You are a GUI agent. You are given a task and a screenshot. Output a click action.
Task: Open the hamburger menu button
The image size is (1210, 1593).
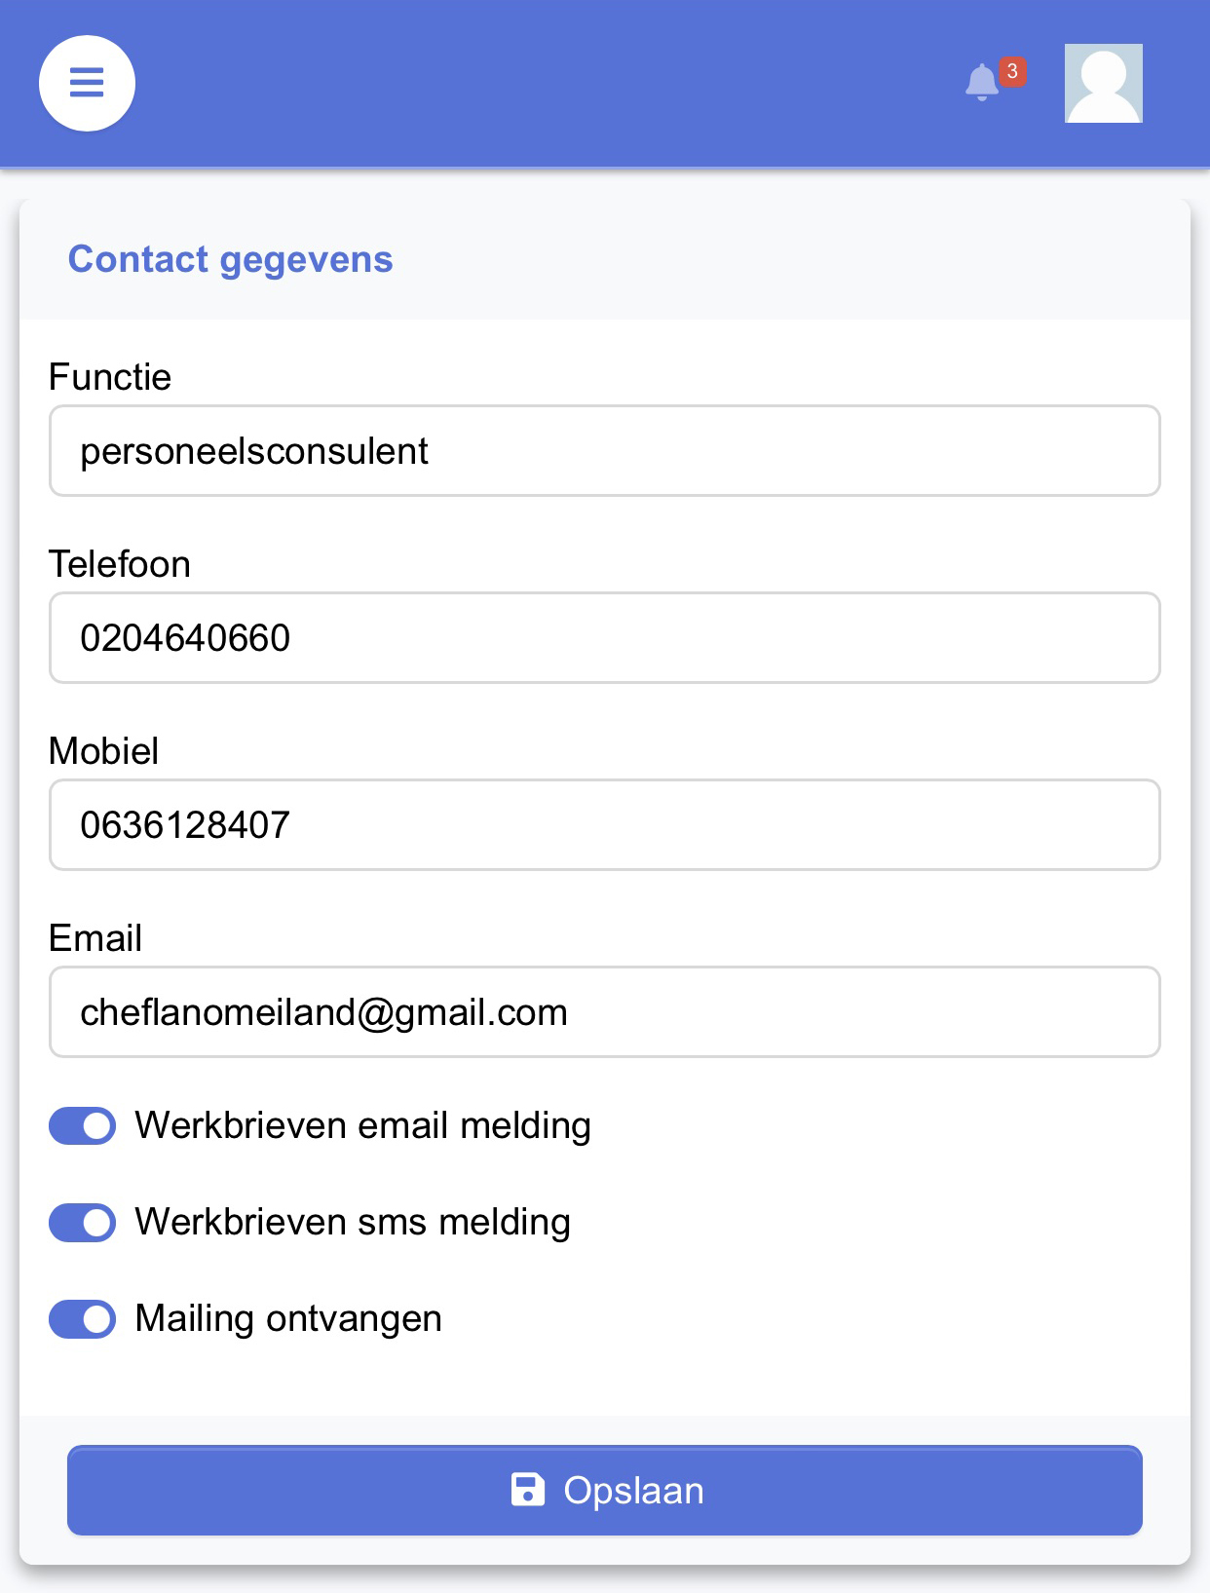tap(87, 83)
